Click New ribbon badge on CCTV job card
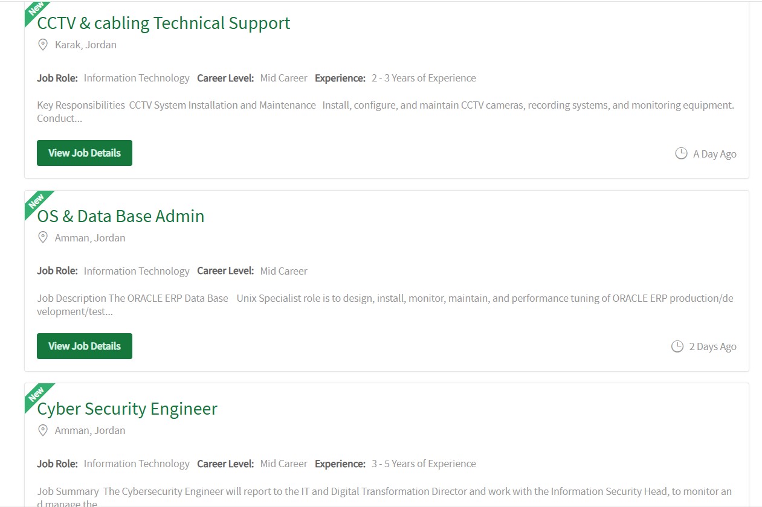The height and width of the screenshot is (507, 762). click(37, 13)
